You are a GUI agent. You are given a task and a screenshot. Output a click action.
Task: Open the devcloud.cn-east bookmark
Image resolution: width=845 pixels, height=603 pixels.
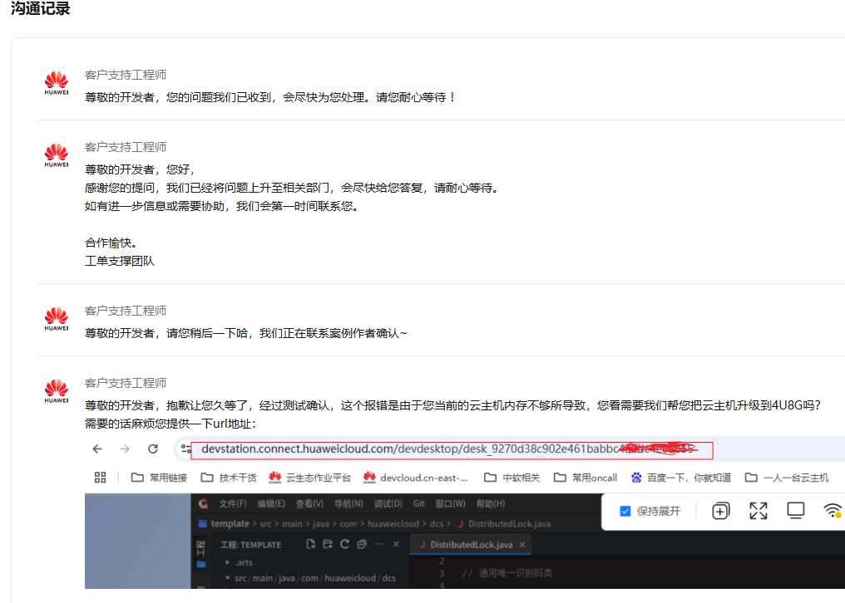pyautogui.click(x=415, y=478)
